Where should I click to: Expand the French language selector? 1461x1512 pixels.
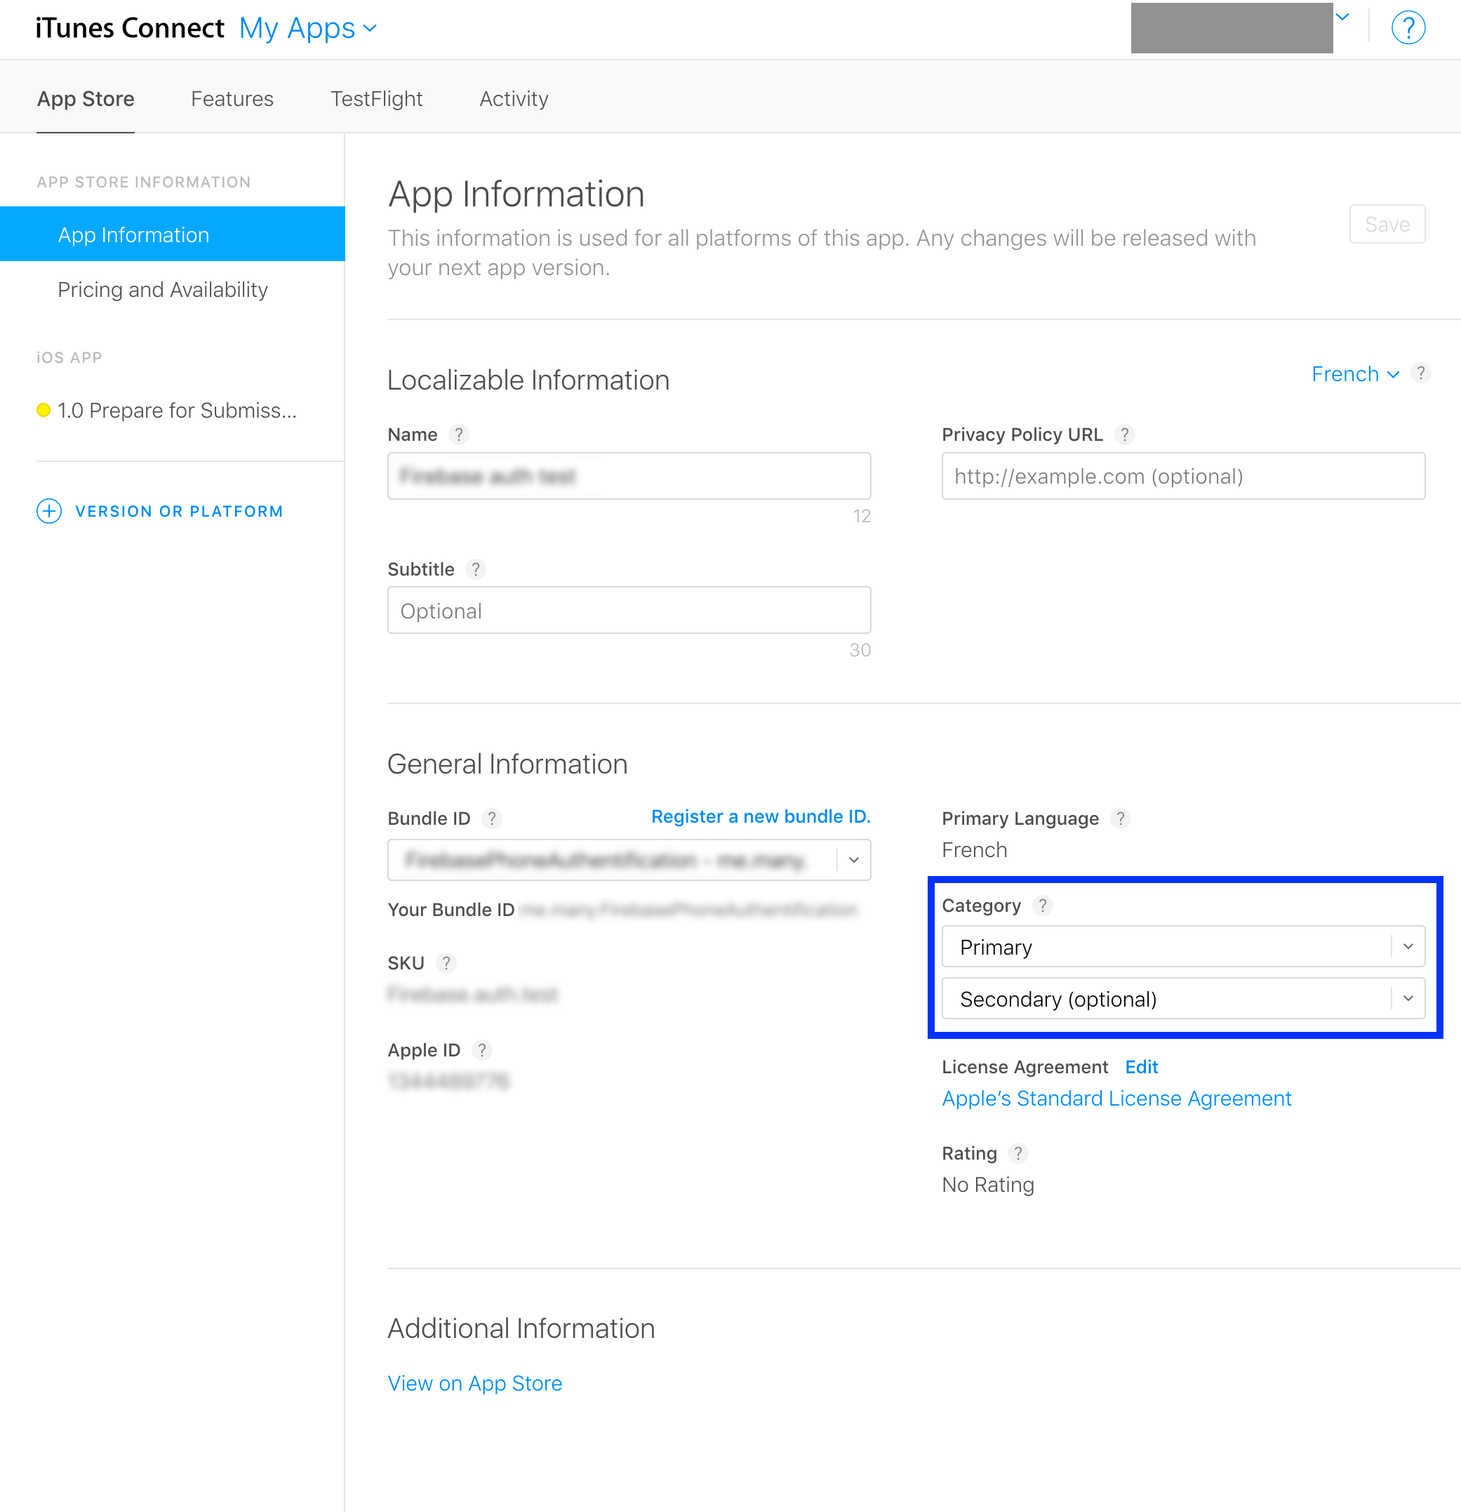[1354, 374]
